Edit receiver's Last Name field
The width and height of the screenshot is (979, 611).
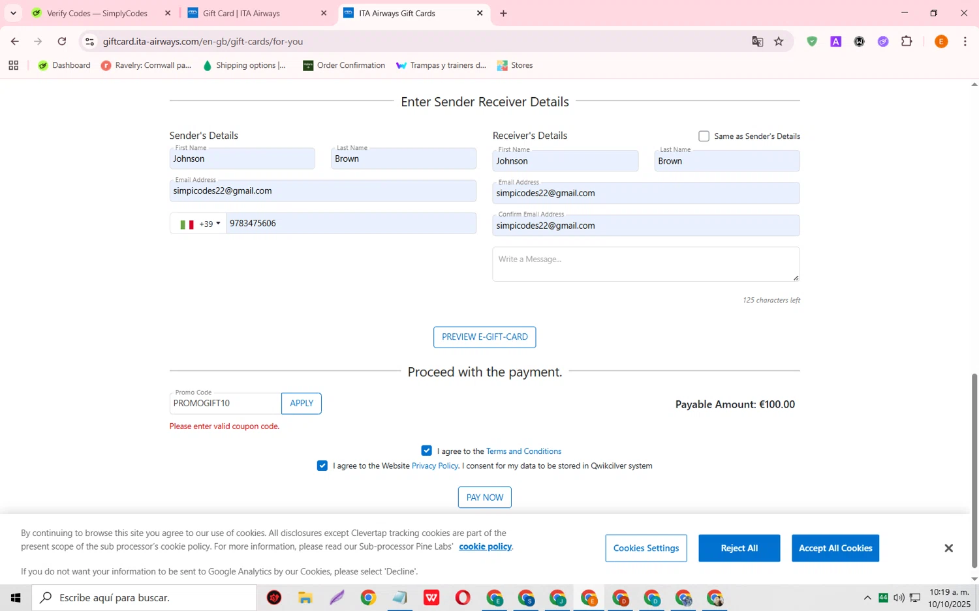[x=727, y=161]
